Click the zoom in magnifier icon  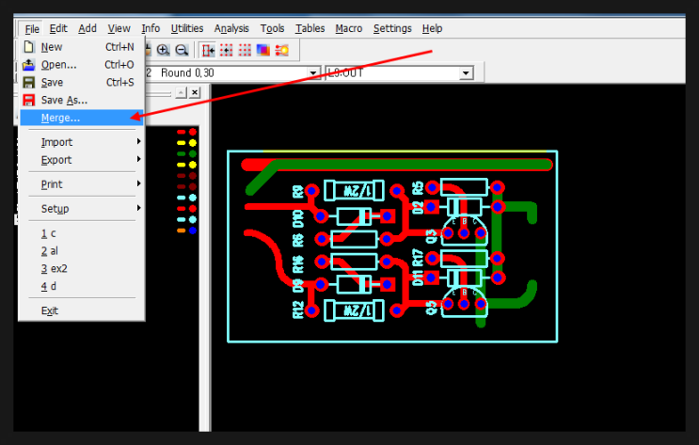coord(164,50)
